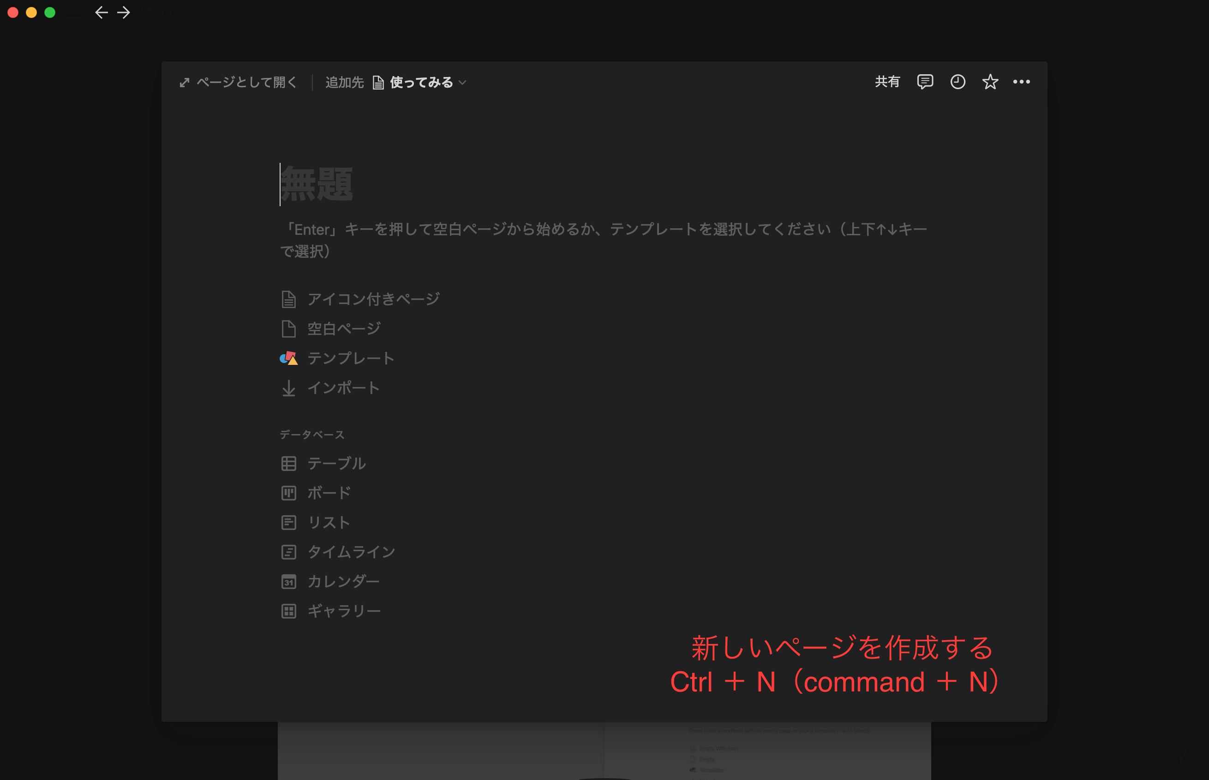Choose the テーブル database icon
Screen dimensions: 1209x780
tap(289, 464)
